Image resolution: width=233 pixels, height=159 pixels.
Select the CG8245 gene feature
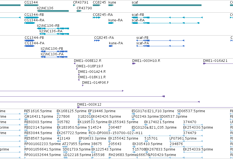coord(97,5)
